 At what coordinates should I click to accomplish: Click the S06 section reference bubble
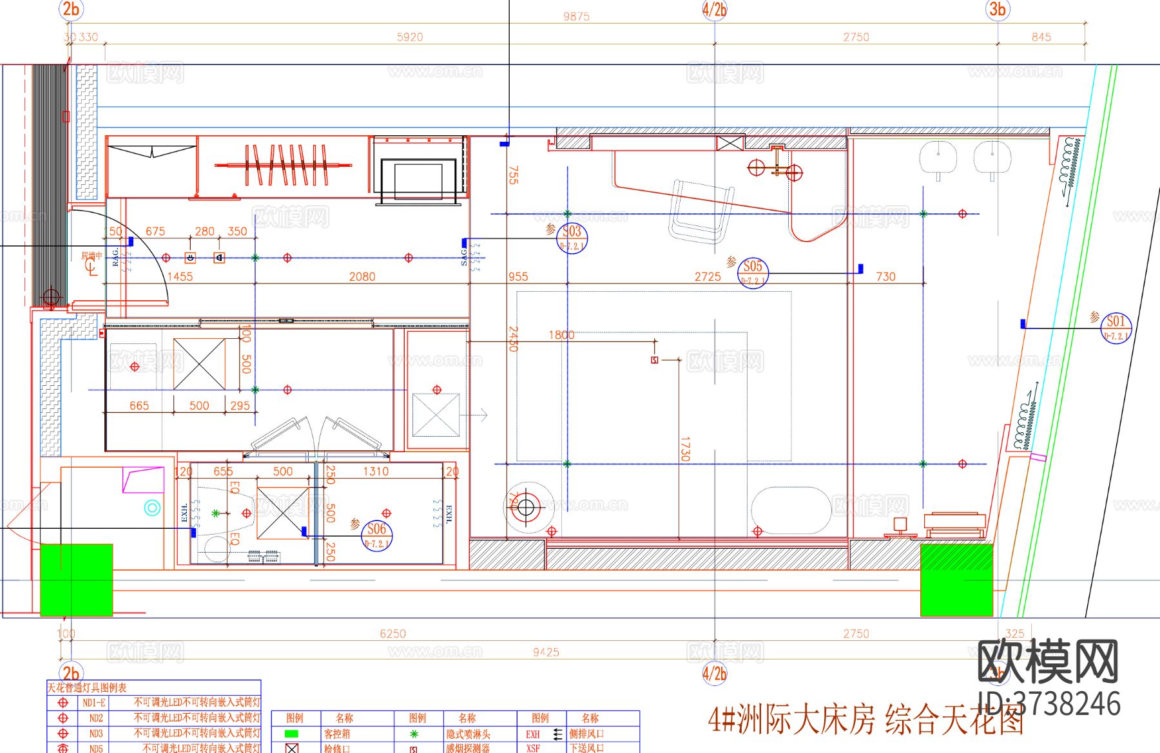376,536
